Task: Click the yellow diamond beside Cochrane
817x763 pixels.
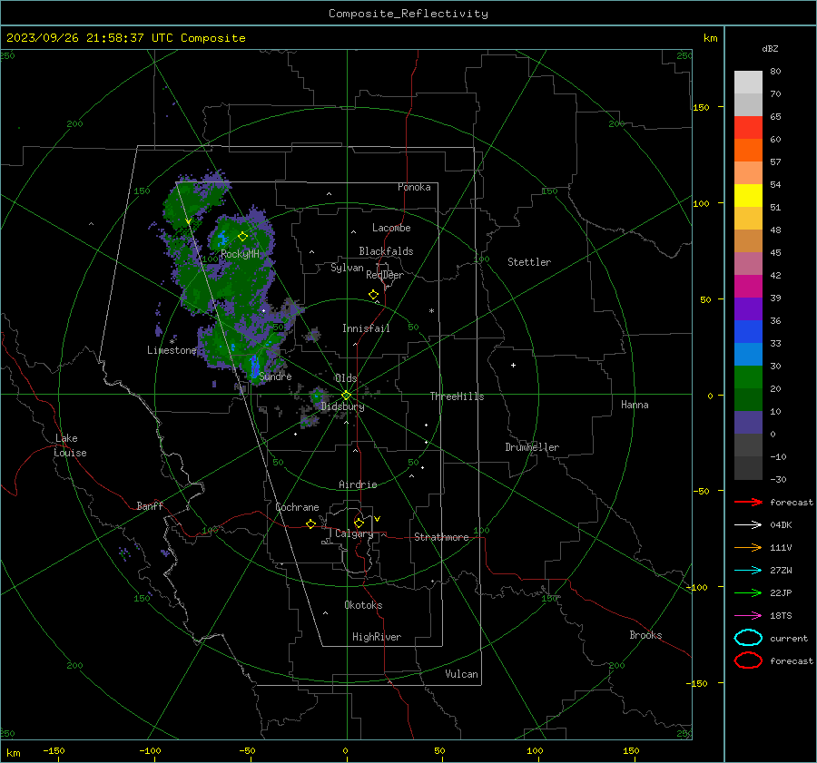Action: coord(310,524)
